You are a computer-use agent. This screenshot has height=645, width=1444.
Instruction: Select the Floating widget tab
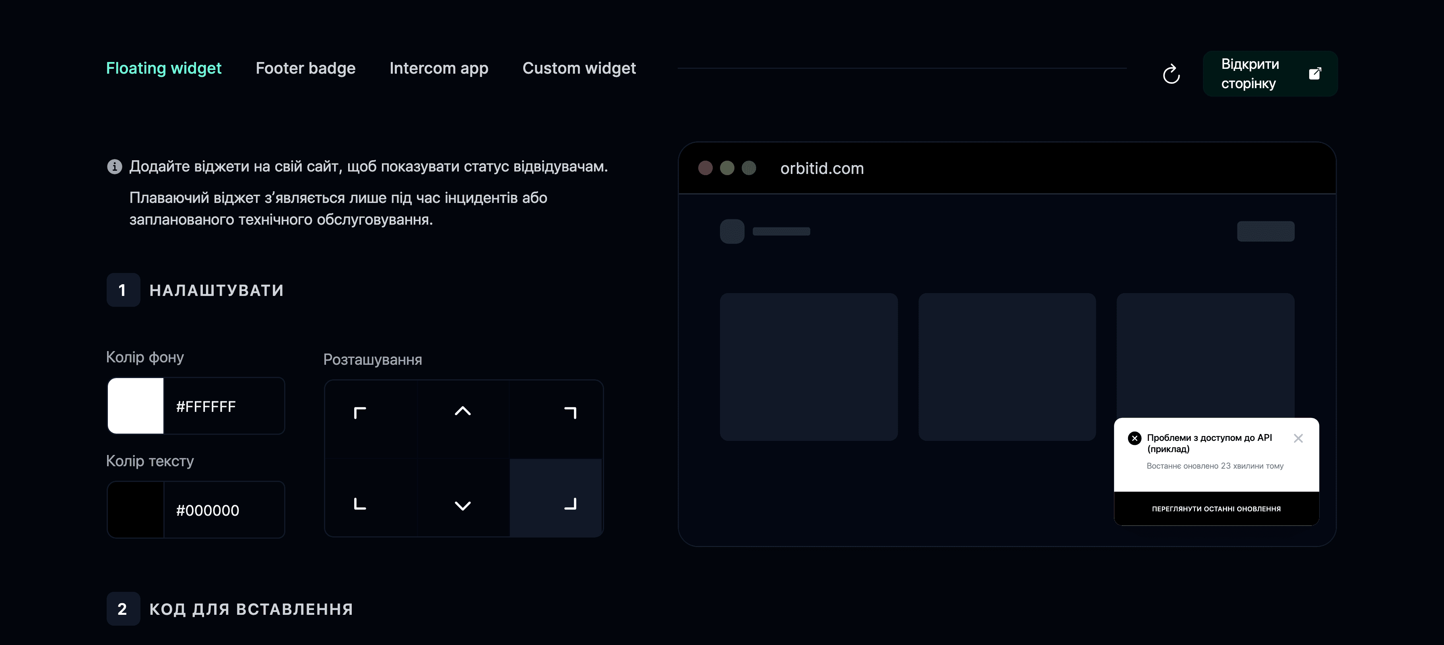click(164, 68)
